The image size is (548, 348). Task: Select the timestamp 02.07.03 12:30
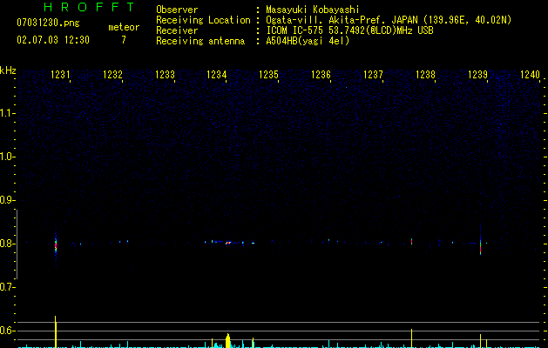click(x=53, y=40)
